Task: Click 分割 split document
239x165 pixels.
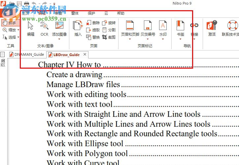Action: pos(109,30)
